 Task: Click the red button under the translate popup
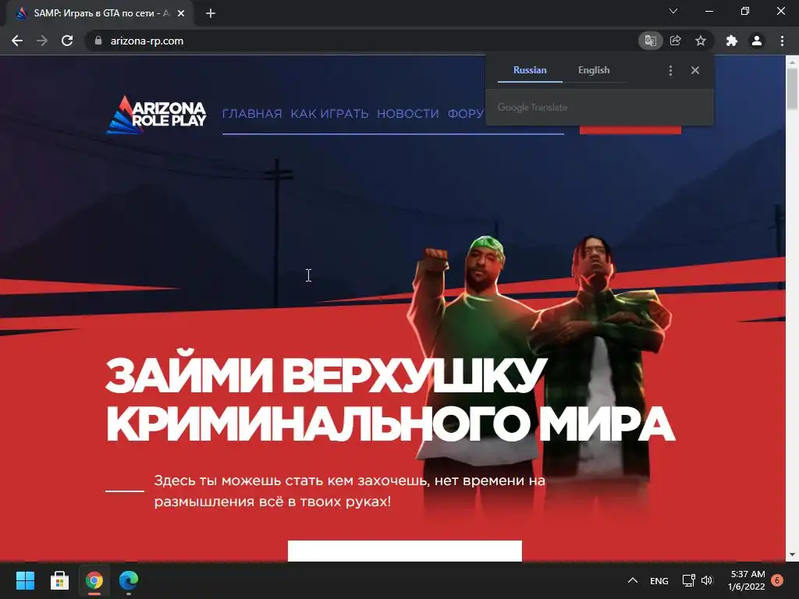click(630, 129)
